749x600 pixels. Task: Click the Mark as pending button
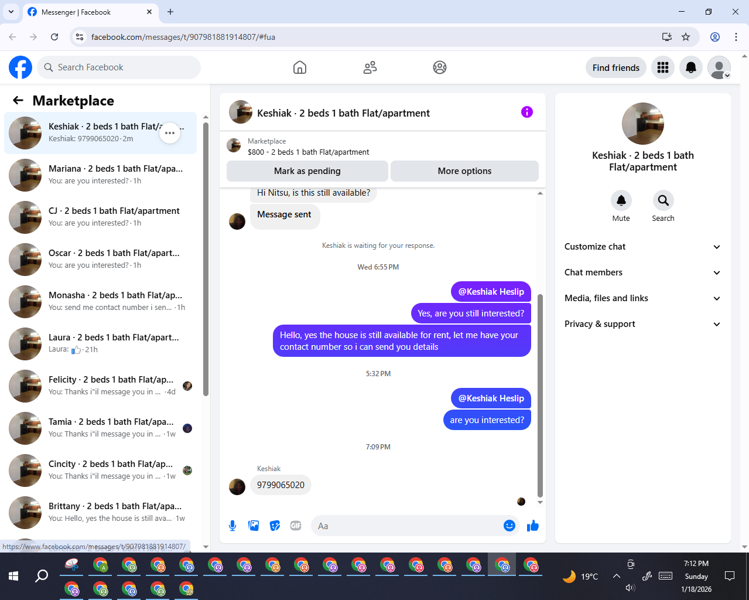click(x=307, y=171)
